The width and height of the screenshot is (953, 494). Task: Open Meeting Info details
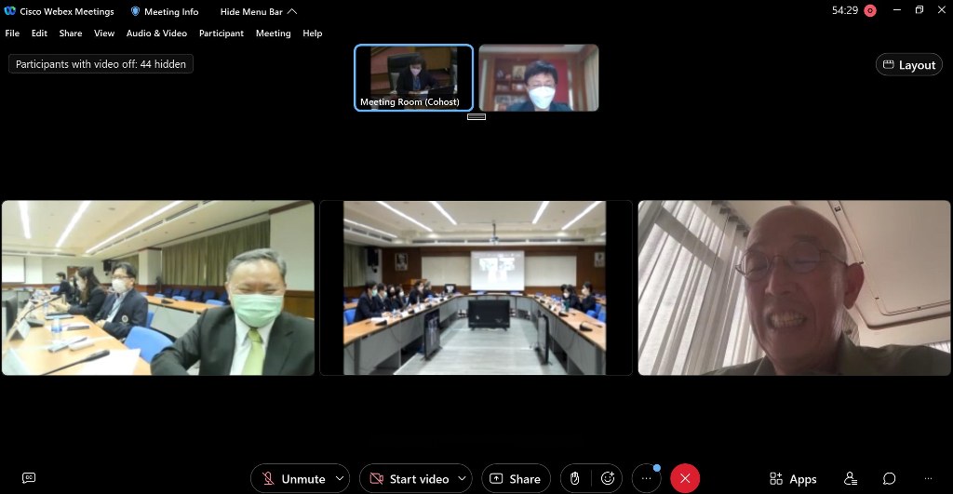pos(164,12)
